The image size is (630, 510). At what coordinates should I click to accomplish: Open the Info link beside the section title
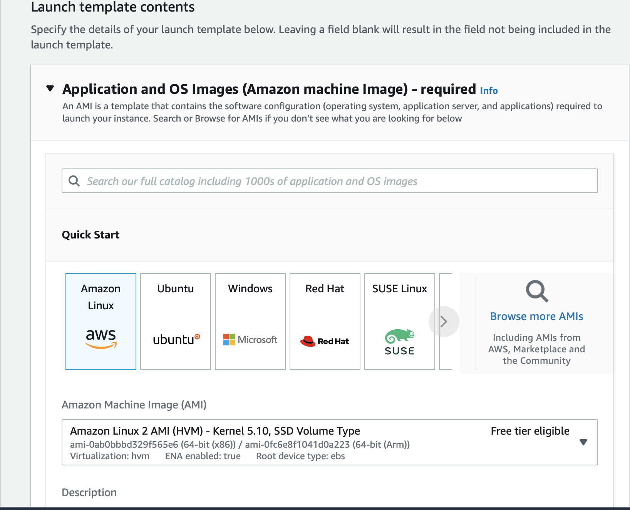pyautogui.click(x=489, y=91)
